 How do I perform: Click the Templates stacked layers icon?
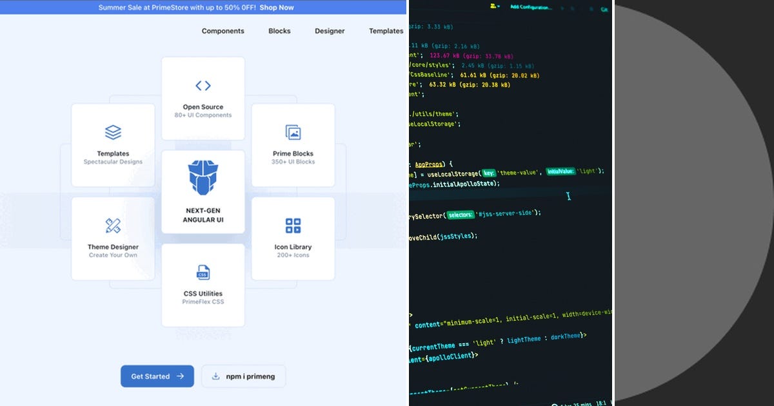click(113, 132)
